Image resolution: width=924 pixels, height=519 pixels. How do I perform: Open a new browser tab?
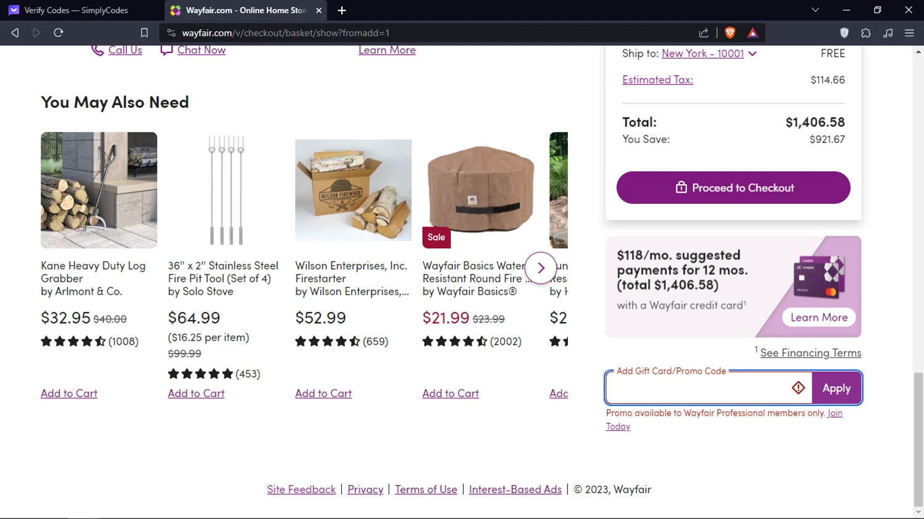[x=342, y=10]
